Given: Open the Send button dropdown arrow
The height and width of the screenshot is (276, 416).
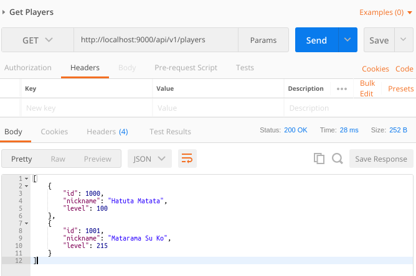Looking at the screenshot, I should coord(347,40).
